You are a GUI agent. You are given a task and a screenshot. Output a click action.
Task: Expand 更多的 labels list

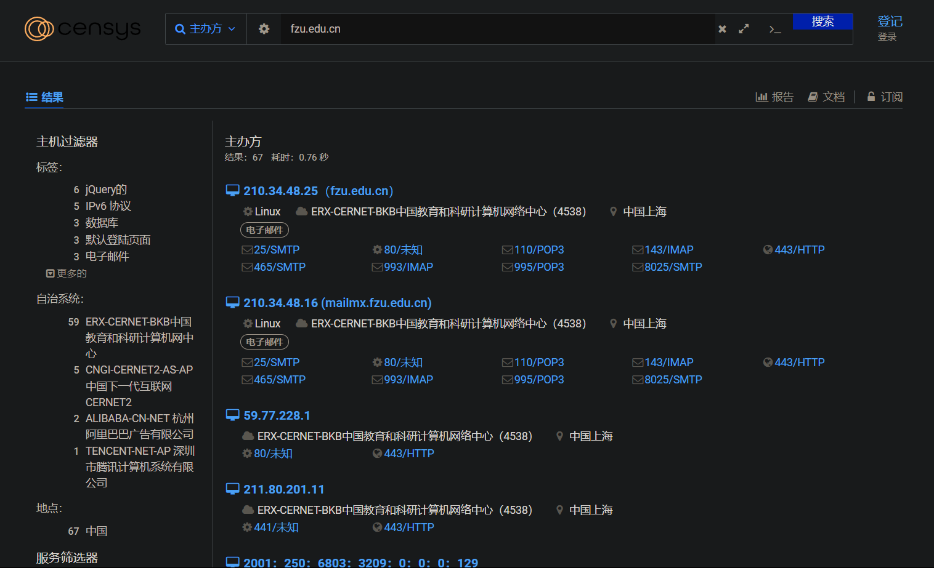point(67,273)
